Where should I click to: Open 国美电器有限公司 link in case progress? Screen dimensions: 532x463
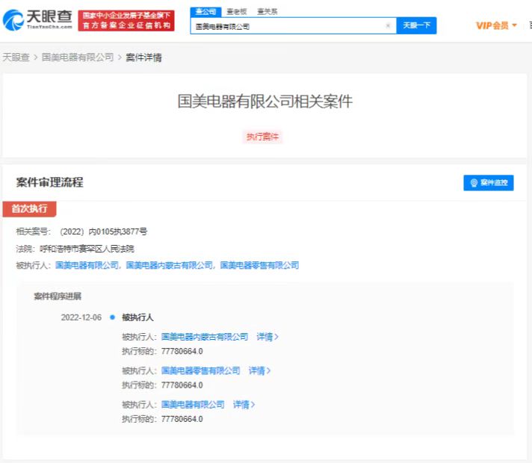(193, 405)
